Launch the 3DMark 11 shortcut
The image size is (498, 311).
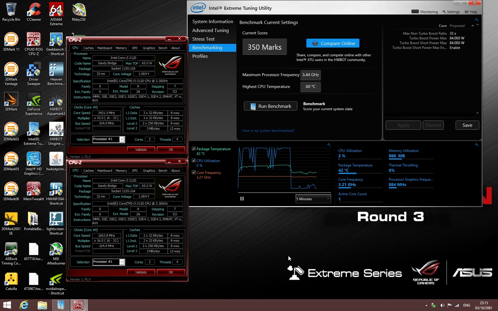pyautogui.click(x=11, y=42)
